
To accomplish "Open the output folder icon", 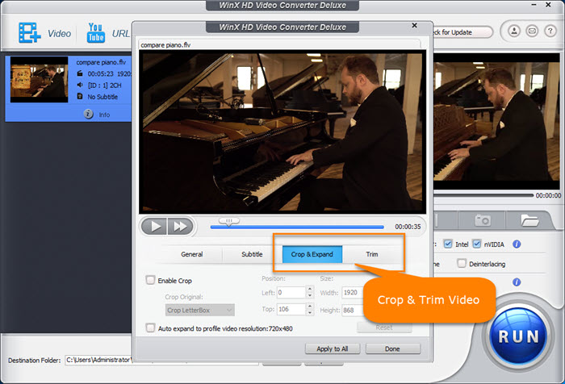I will point(529,219).
